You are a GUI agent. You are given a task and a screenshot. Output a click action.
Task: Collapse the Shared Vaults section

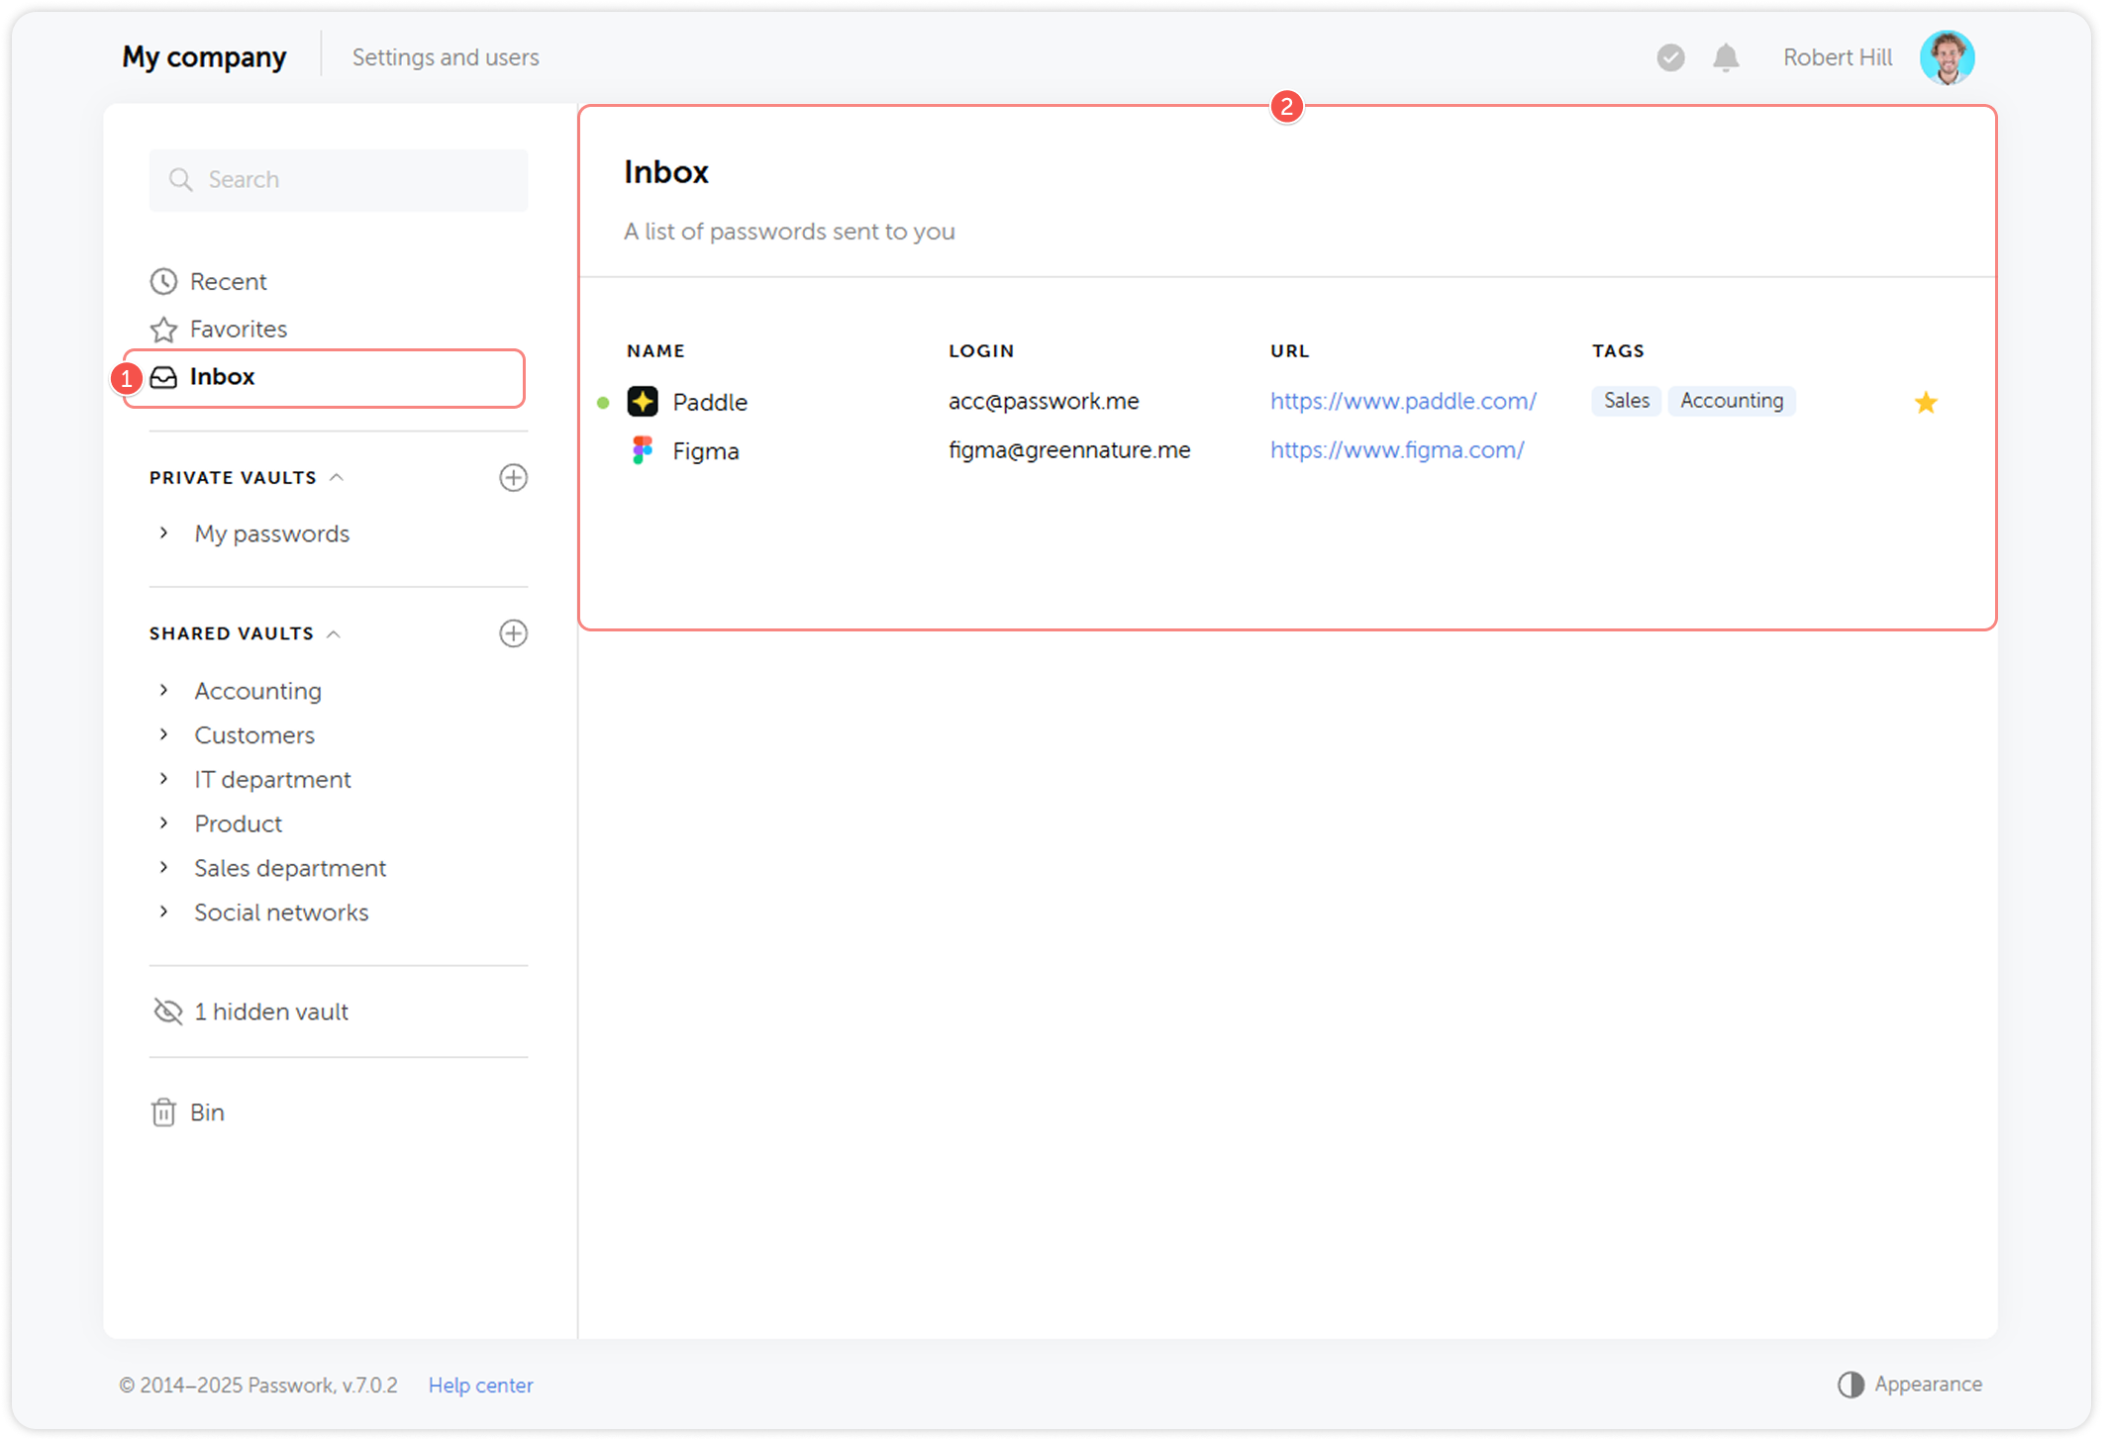coord(334,633)
